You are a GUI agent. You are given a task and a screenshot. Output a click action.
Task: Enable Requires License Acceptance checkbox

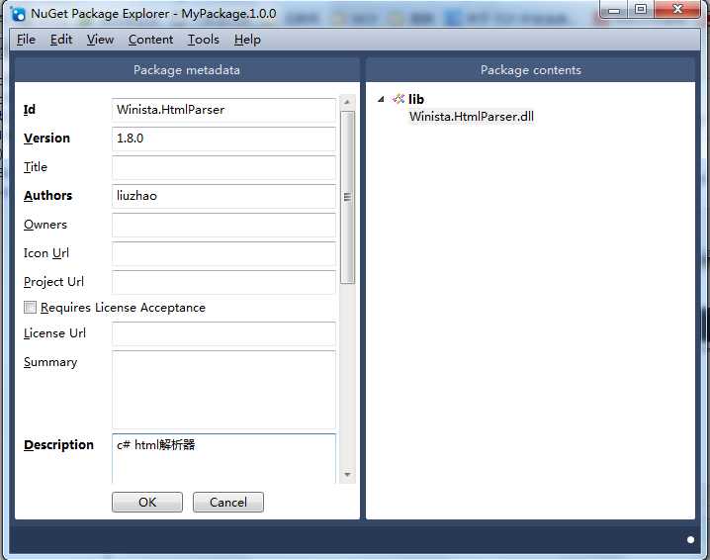30,308
